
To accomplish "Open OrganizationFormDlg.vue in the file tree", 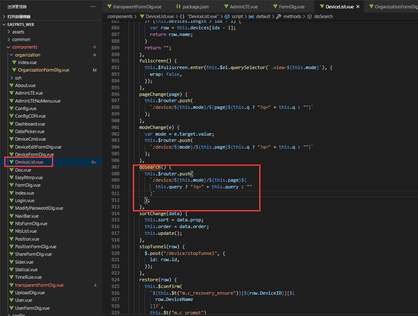I will (44, 70).
